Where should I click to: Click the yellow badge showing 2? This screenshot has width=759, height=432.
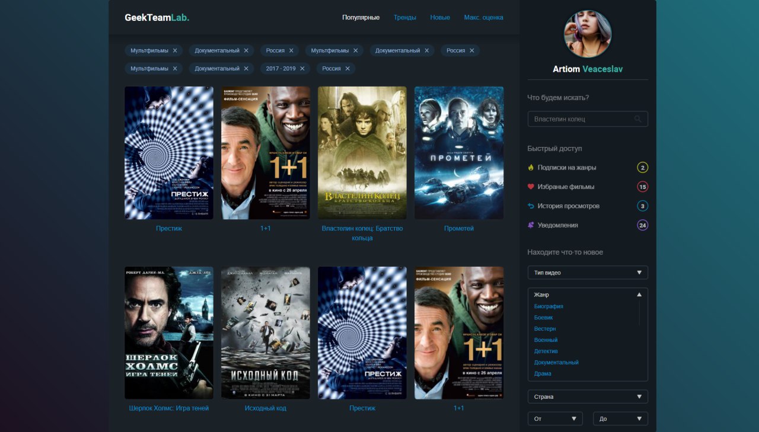642,168
